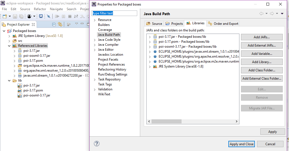Select Project Facets property page
The width and height of the screenshot is (289, 151).
(108, 60)
